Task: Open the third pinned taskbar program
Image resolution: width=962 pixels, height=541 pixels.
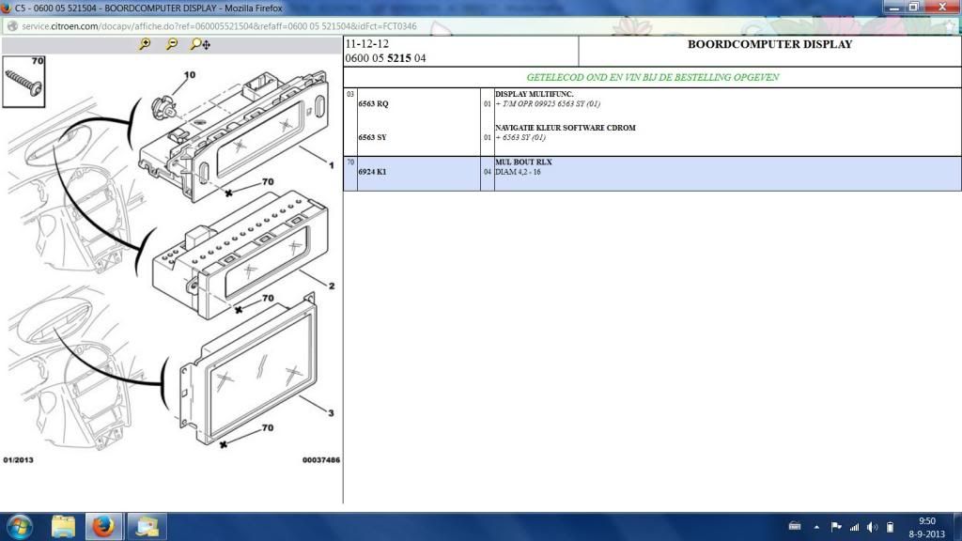Action: (147, 527)
